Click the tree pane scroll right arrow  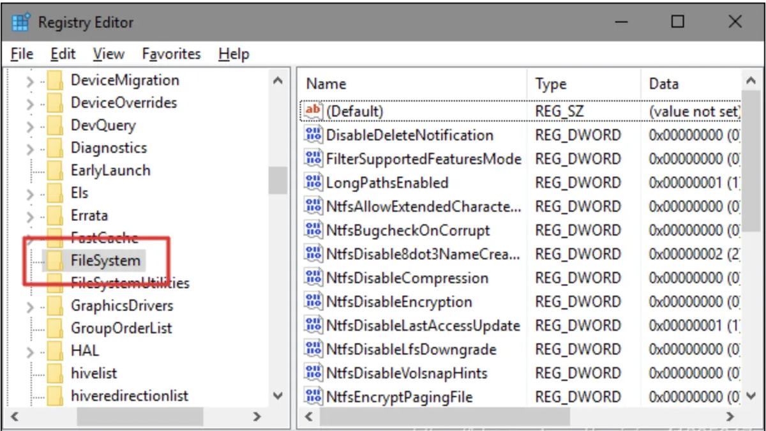pyautogui.click(x=257, y=417)
